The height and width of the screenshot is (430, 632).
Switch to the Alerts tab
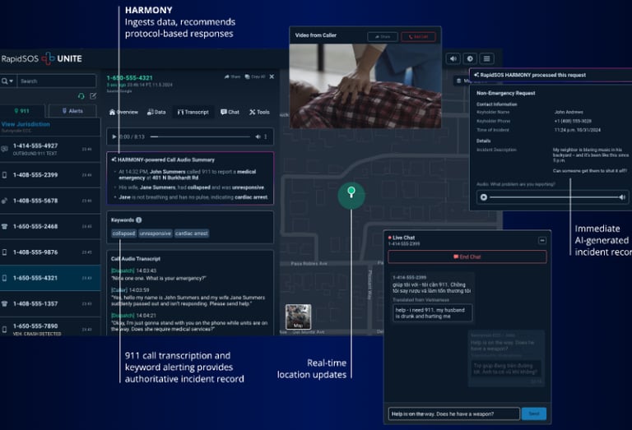(72, 111)
